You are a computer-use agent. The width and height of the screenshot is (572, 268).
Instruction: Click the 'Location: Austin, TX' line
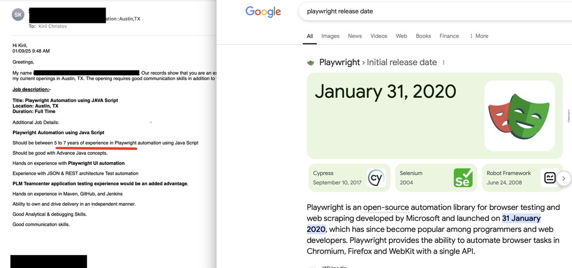tap(35, 106)
